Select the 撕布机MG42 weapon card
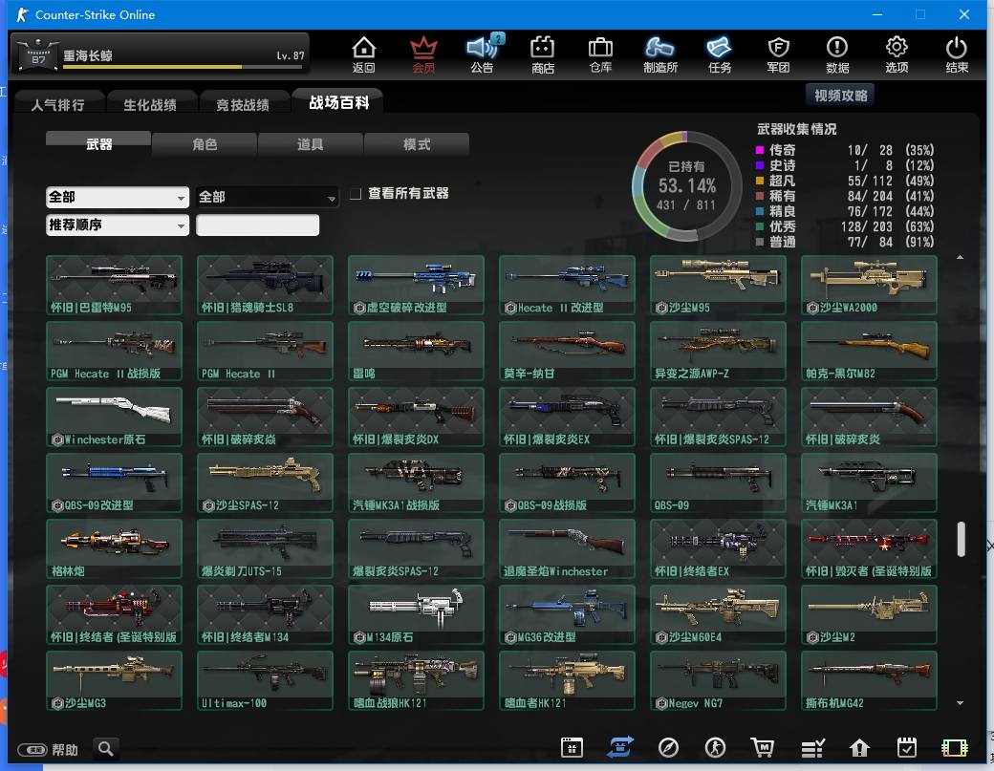The image size is (994, 771). pyautogui.click(x=869, y=680)
